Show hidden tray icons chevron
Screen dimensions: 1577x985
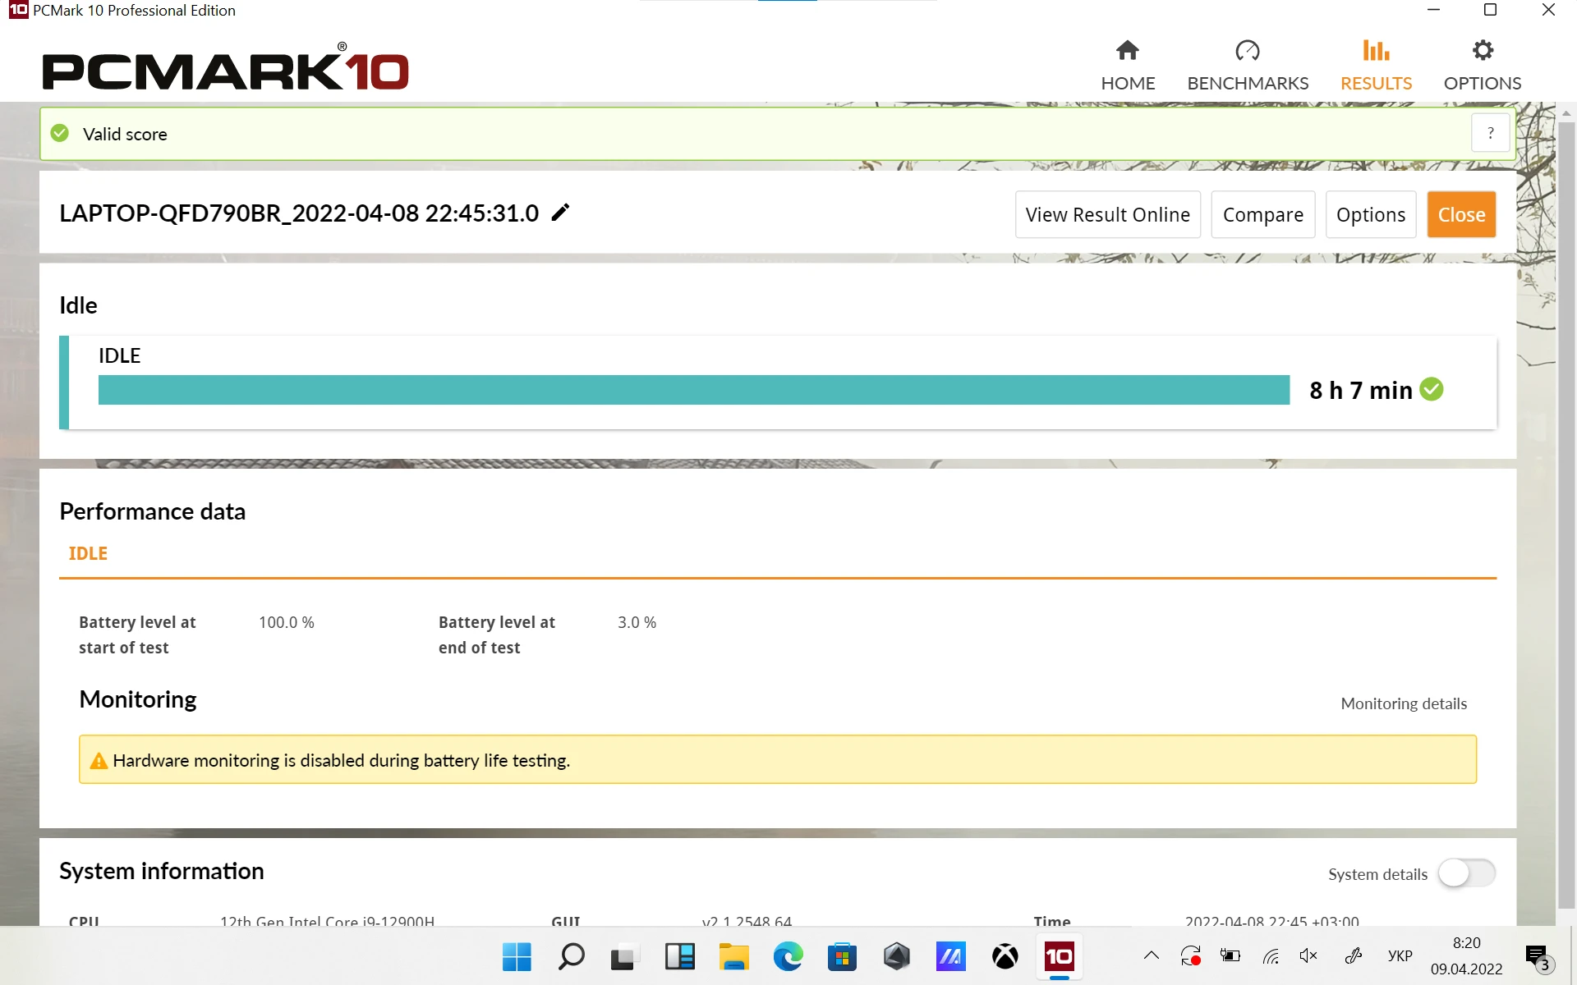point(1152,955)
